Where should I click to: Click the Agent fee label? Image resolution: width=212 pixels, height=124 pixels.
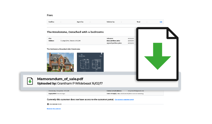pyautogui.click(x=80, y=22)
